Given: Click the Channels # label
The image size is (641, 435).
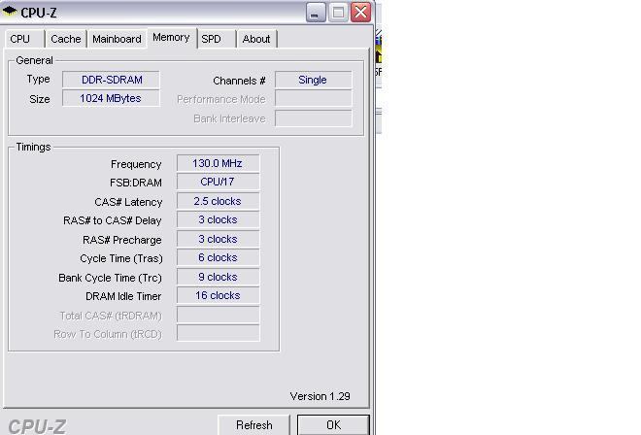Looking at the screenshot, I should tap(239, 81).
